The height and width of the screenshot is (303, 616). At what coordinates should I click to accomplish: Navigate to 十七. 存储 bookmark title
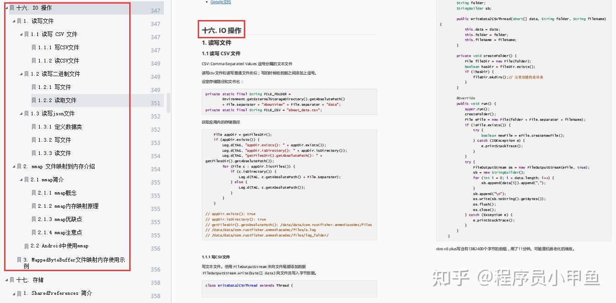pos(30,280)
